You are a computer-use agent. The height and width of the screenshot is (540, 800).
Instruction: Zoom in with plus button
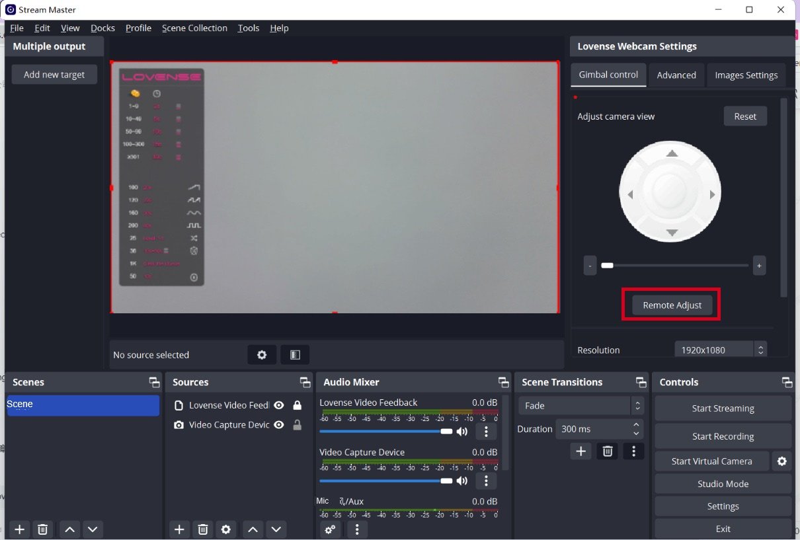coord(759,266)
